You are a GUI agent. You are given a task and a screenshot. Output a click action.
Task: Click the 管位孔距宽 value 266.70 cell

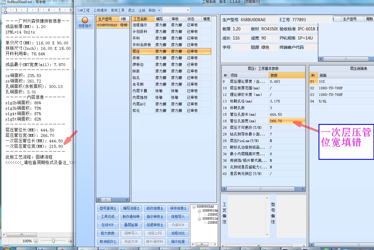pyautogui.click(x=287, y=121)
